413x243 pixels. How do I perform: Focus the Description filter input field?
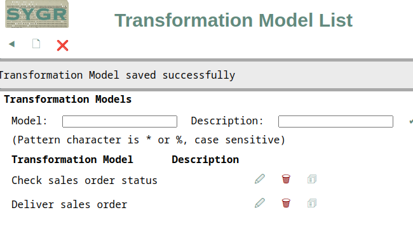coord(335,122)
